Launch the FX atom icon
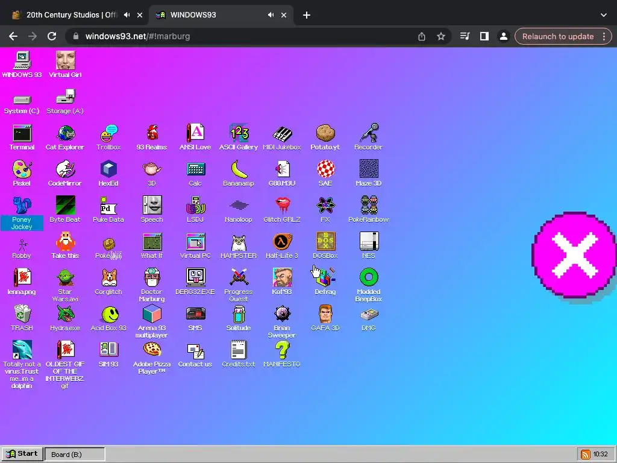Viewport: 617px width, 463px height. [325, 210]
